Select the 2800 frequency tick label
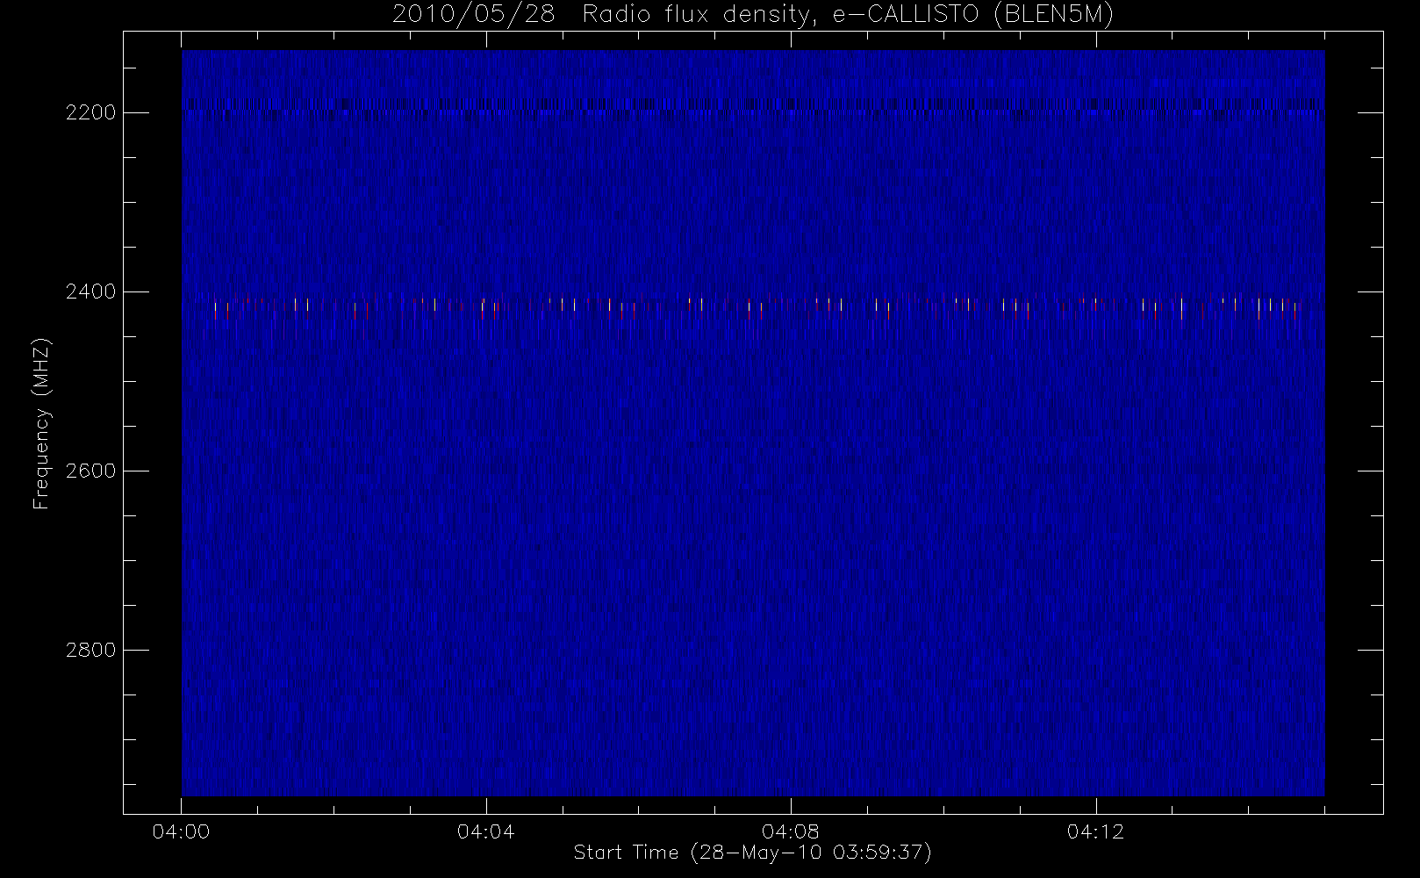1420x878 pixels. 91,650
